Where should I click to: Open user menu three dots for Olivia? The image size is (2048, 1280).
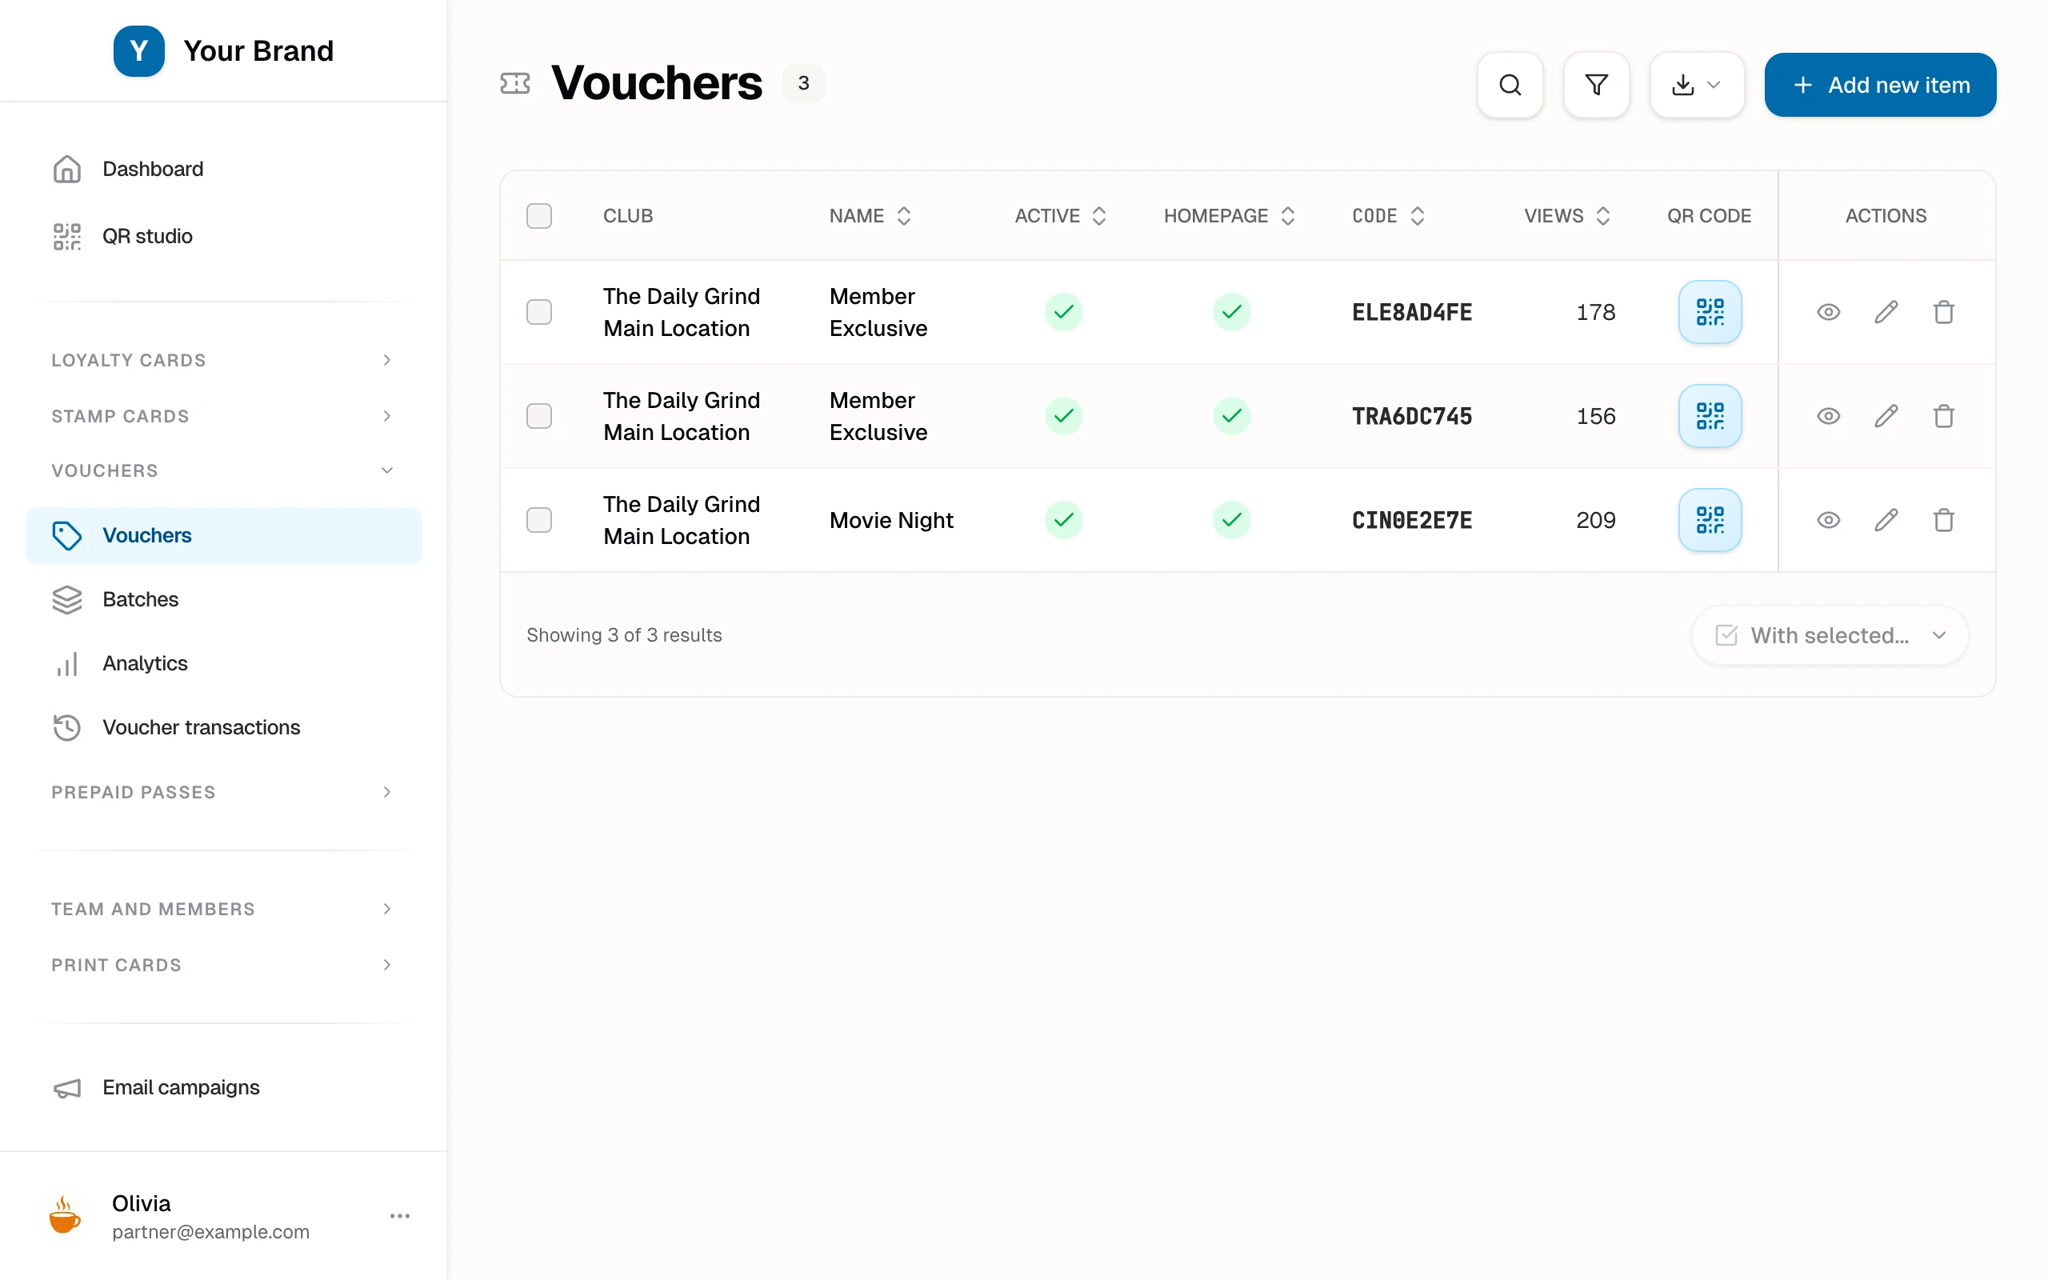coord(399,1216)
